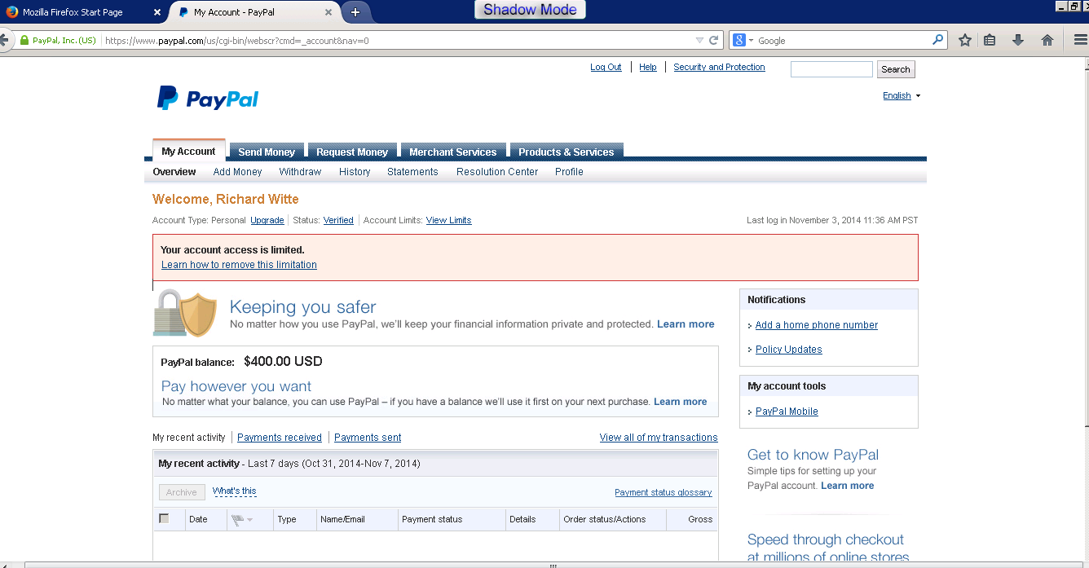Close the My Account - PayPal tab
The width and height of the screenshot is (1089, 568).
click(x=328, y=12)
